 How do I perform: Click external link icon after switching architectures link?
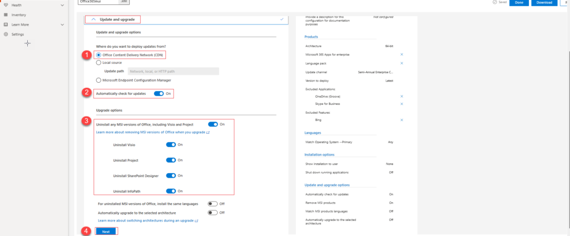(196, 220)
